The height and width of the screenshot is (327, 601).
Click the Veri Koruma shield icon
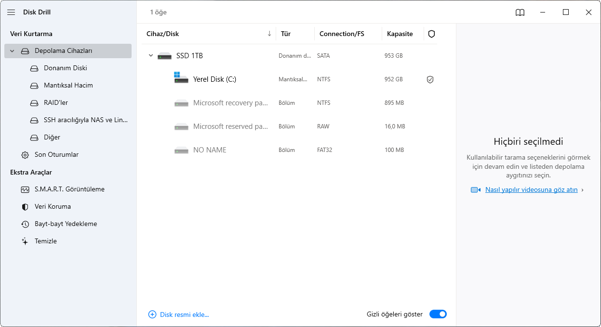[25, 207]
